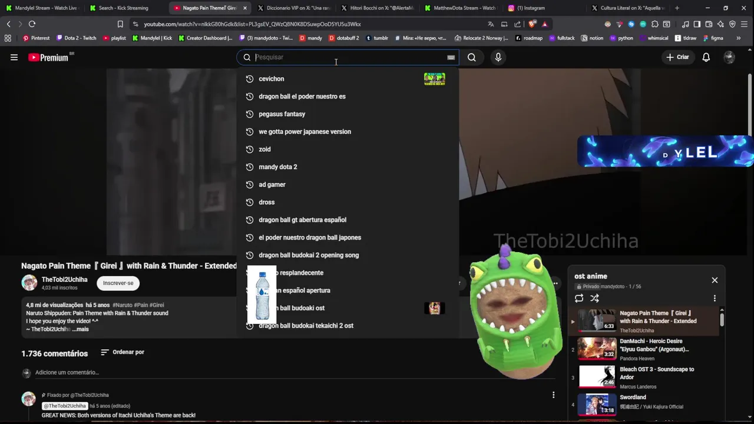Open Dota 2 - Twitch bookmark
754x424 pixels.
tap(76, 38)
